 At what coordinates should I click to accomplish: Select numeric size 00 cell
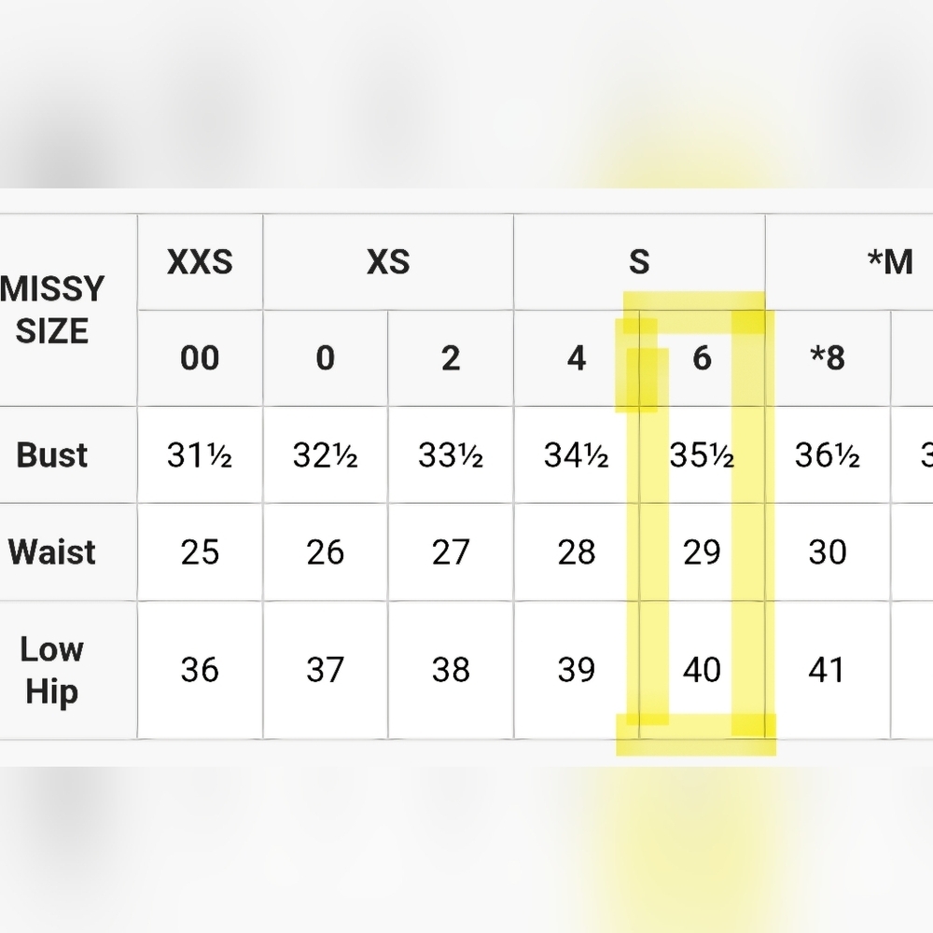click(200, 358)
